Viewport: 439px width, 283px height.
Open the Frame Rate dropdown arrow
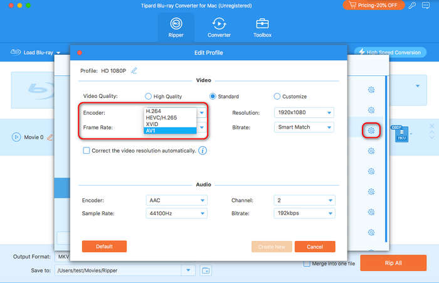tap(202, 127)
